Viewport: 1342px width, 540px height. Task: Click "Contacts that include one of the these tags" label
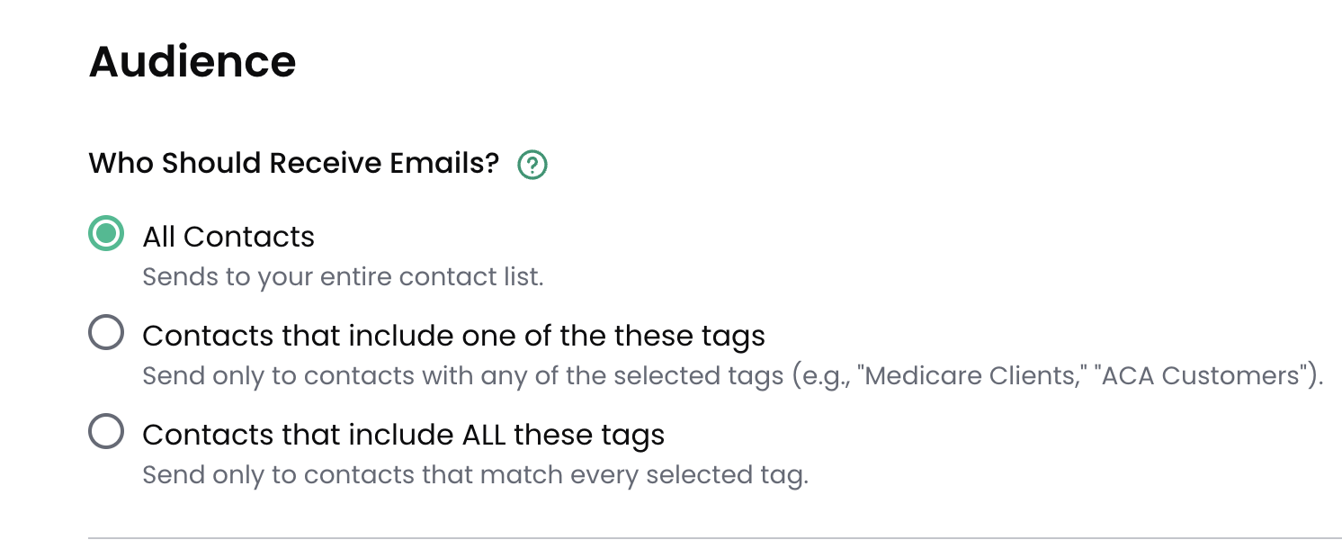453,336
